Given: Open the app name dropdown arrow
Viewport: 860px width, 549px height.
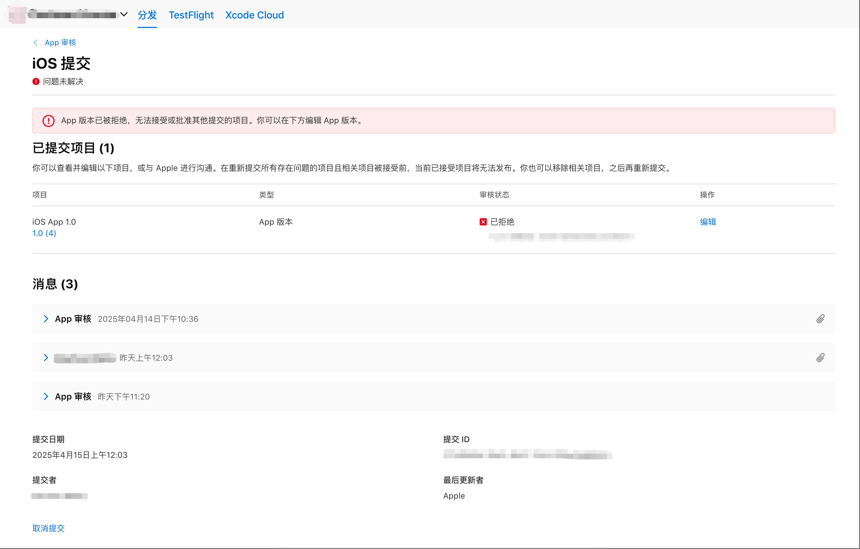Looking at the screenshot, I should (x=124, y=15).
